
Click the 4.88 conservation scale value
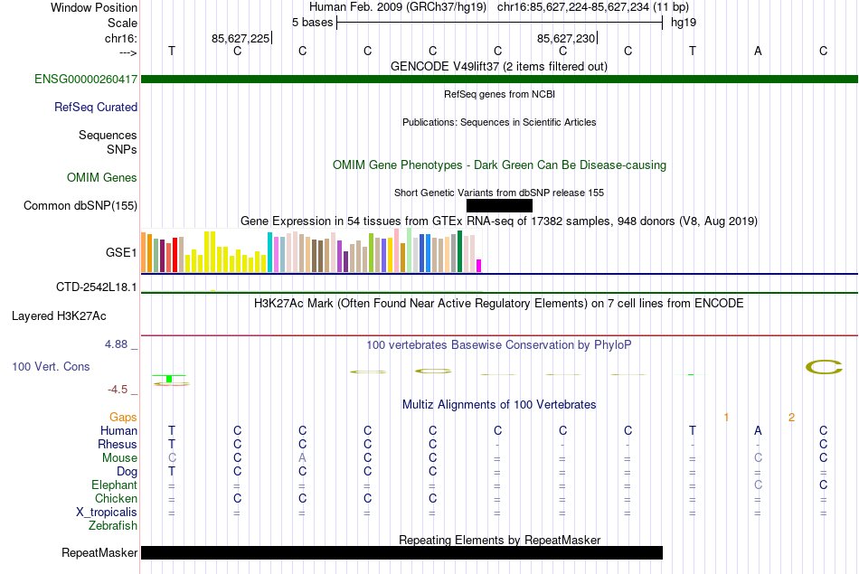116,344
